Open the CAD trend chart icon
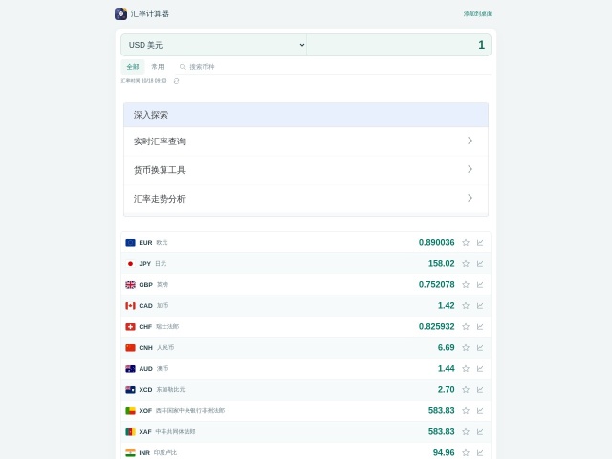 tap(480, 306)
